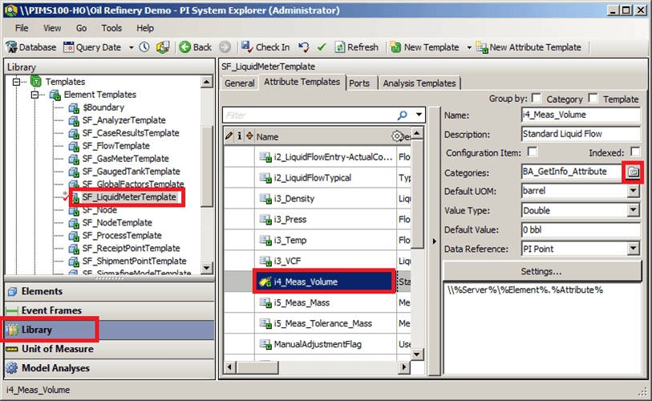Click attribute list scroll down arrow
This screenshot has width=652, height=401.
417,354
